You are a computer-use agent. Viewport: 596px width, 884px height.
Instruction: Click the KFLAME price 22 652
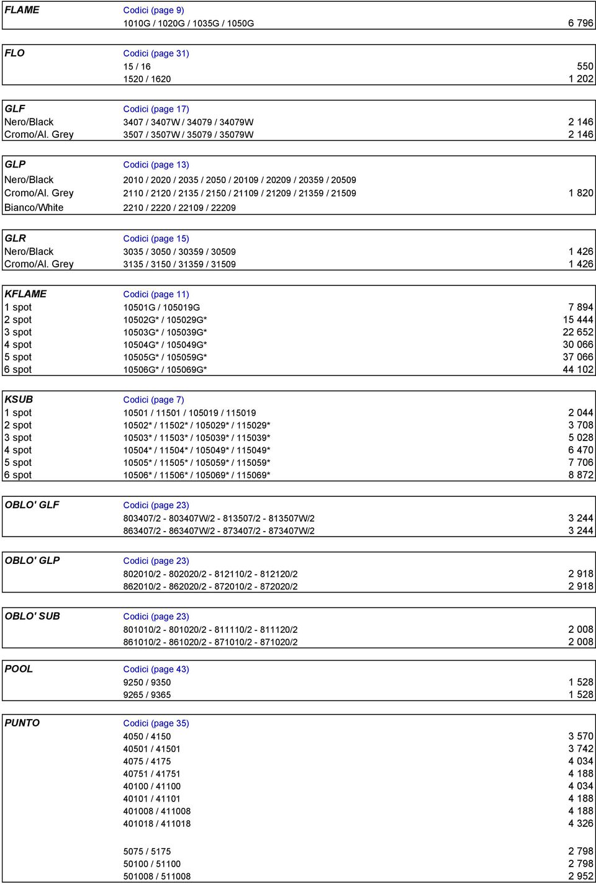(578, 333)
